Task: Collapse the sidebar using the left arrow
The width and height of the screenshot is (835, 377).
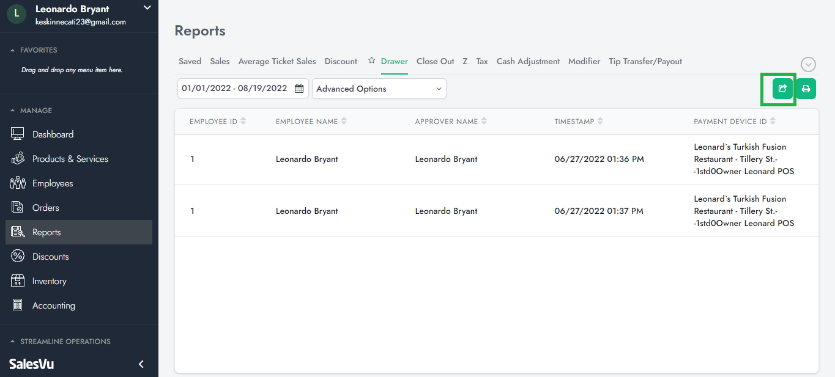Action: (x=141, y=364)
